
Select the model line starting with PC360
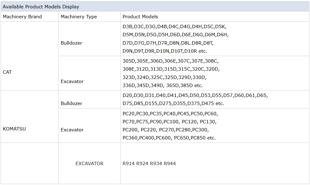tap(169, 138)
